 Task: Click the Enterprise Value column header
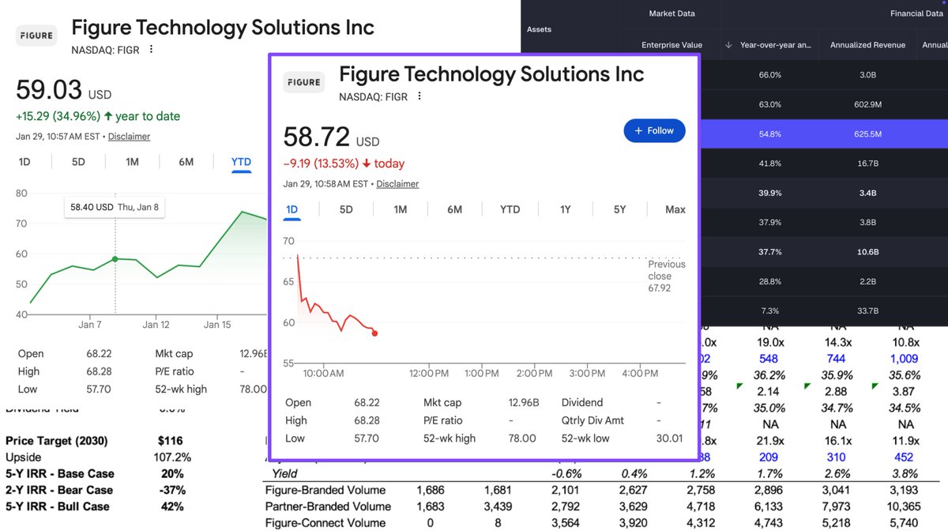671,45
